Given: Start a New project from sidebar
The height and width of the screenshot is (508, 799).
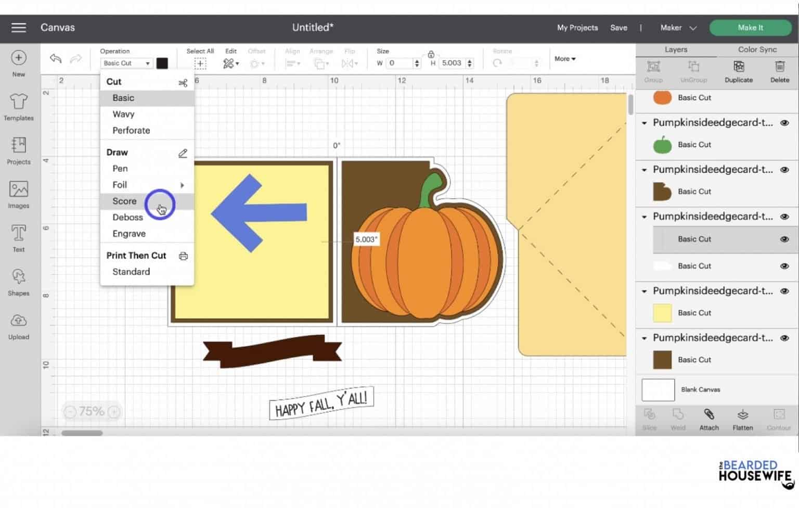Looking at the screenshot, I should [18, 62].
